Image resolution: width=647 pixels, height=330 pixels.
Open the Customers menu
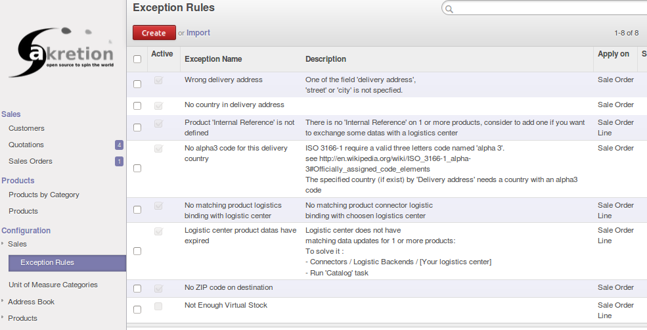[26, 128]
